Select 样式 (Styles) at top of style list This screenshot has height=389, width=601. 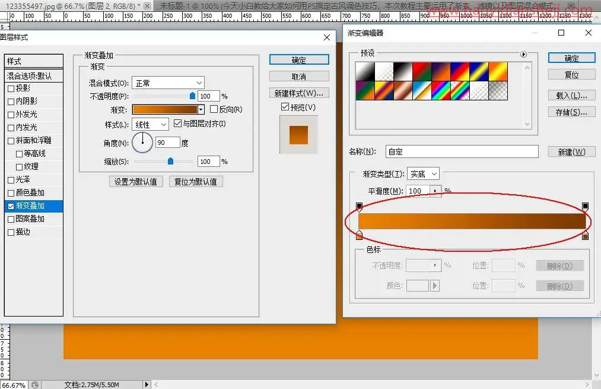(34, 61)
